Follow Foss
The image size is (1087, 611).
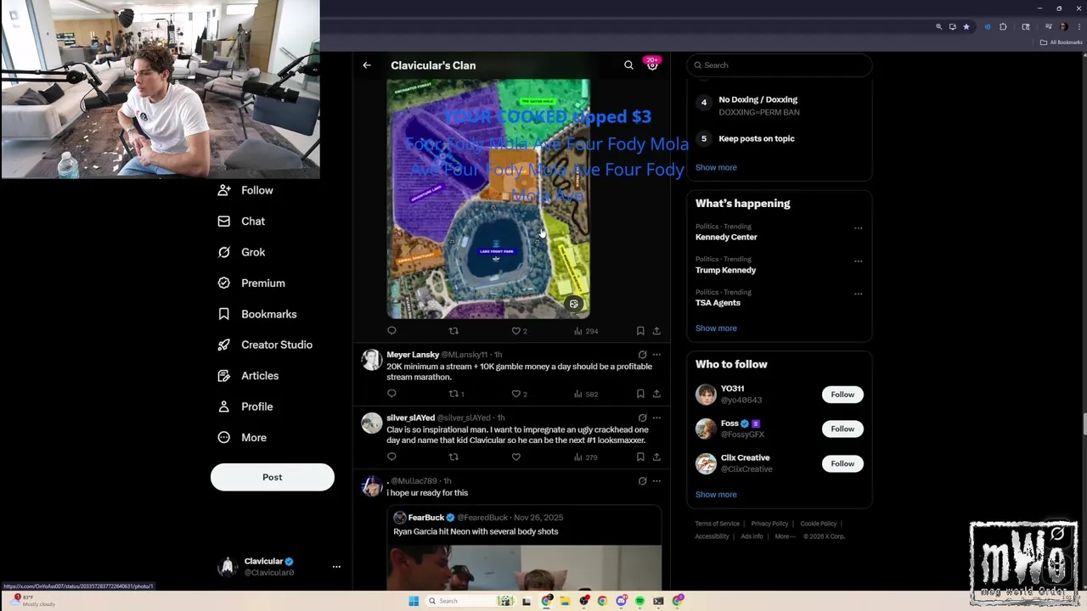tap(842, 429)
